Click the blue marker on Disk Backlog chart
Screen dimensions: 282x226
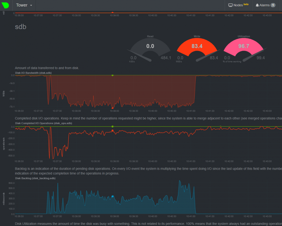[113, 196]
